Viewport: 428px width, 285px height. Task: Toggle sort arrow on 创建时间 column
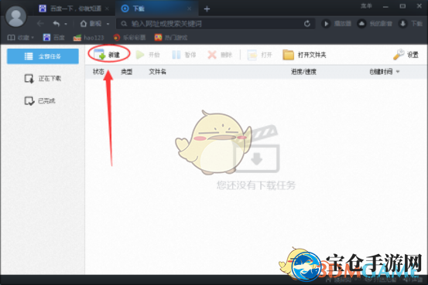pos(398,72)
